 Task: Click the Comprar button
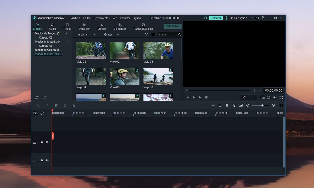pyautogui.click(x=216, y=18)
